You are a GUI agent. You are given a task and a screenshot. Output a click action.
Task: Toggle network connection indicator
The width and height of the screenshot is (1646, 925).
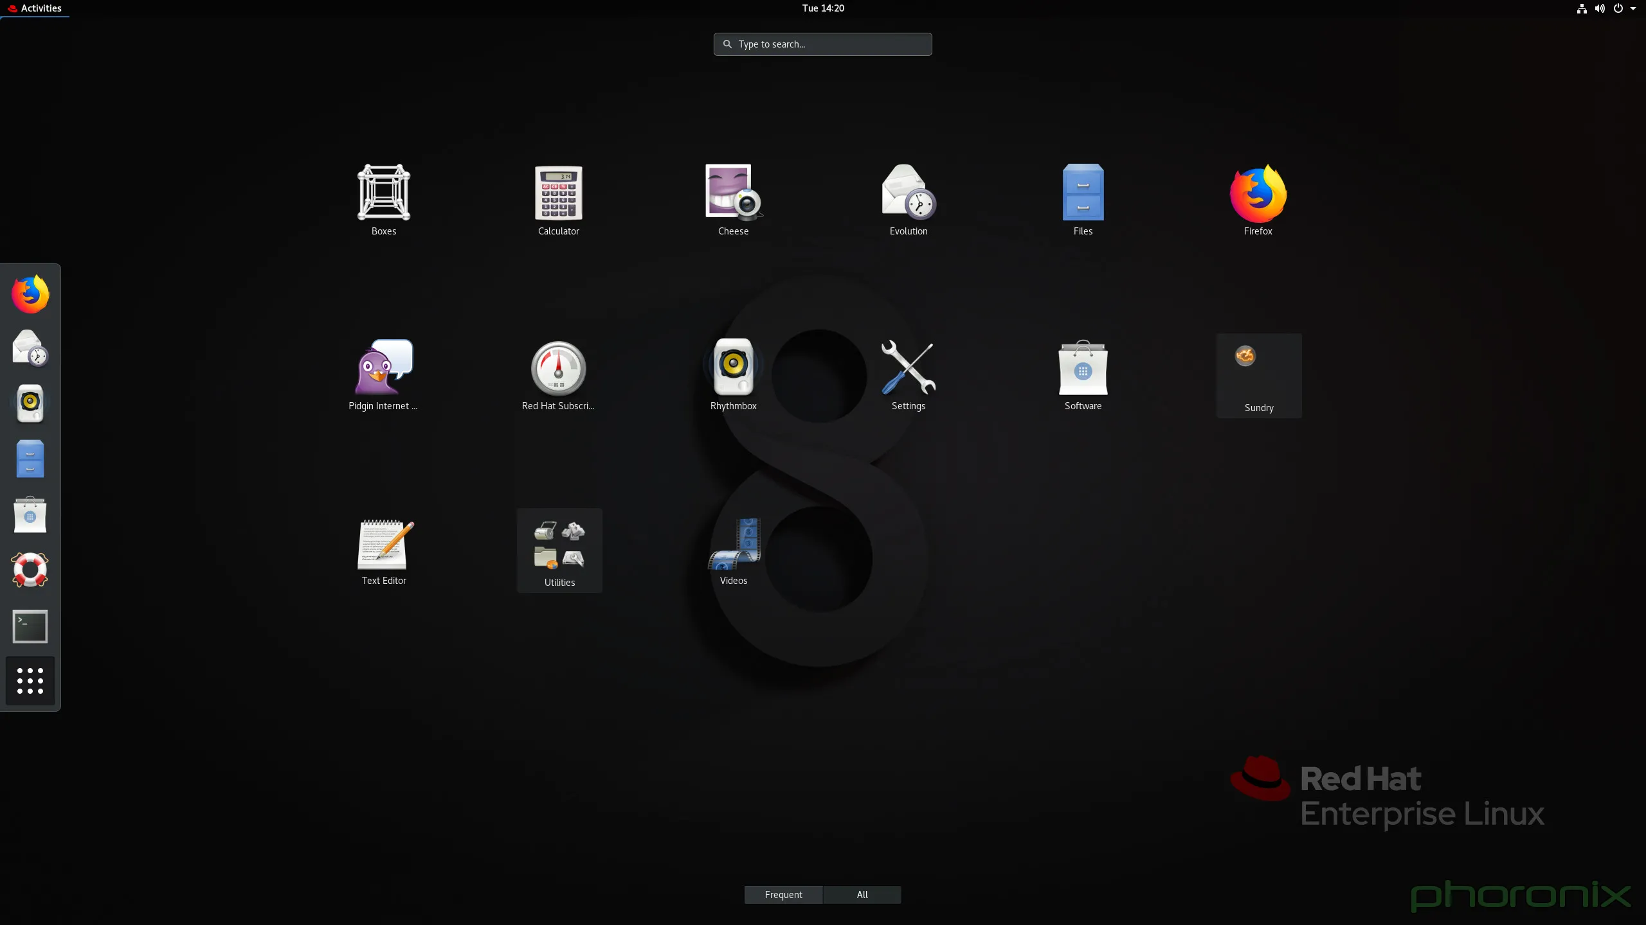[x=1582, y=8]
